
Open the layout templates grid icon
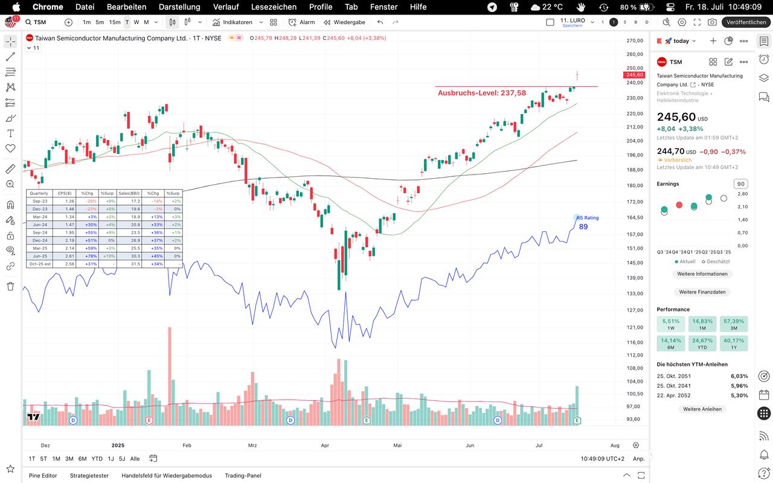tap(274, 22)
